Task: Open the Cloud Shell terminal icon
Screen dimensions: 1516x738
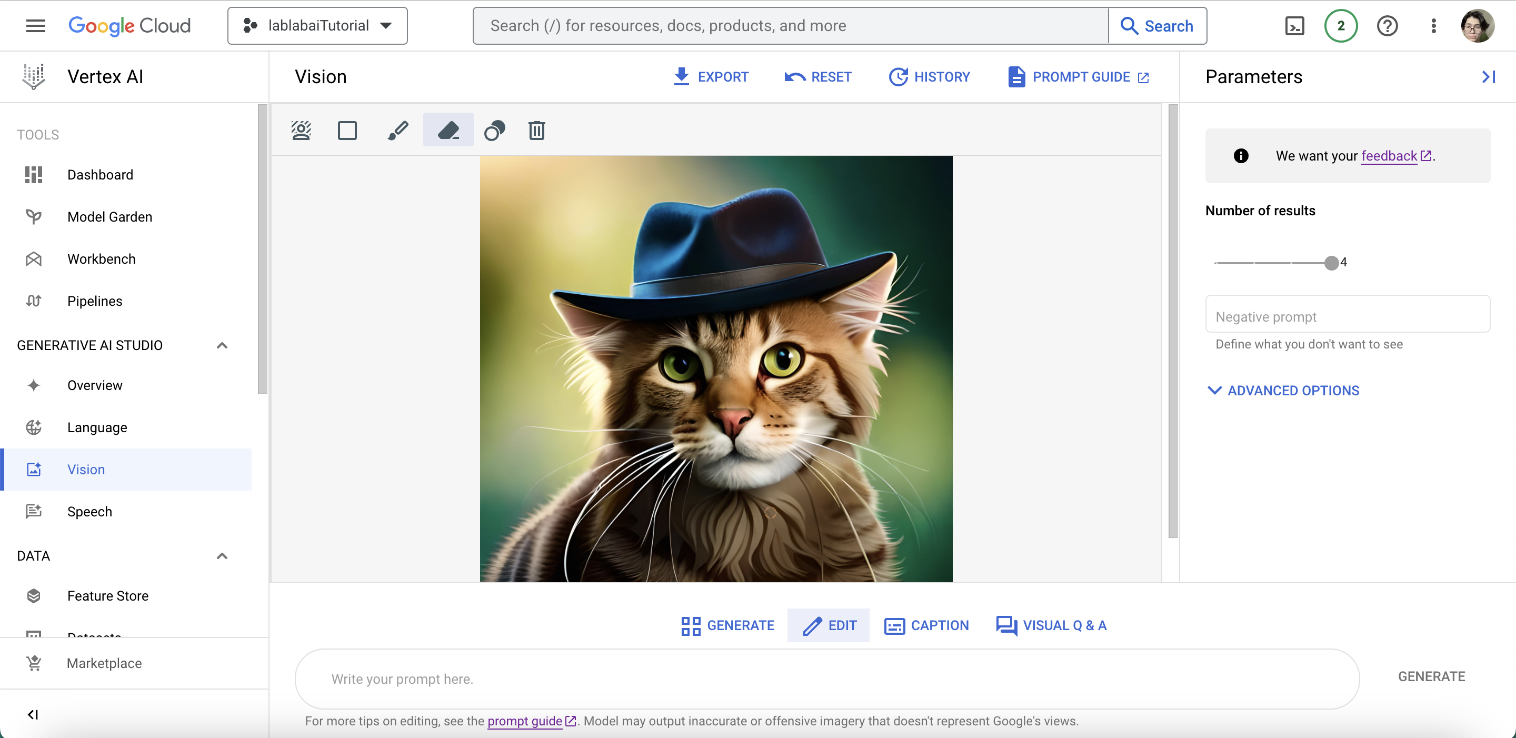Action: pyautogui.click(x=1294, y=26)
